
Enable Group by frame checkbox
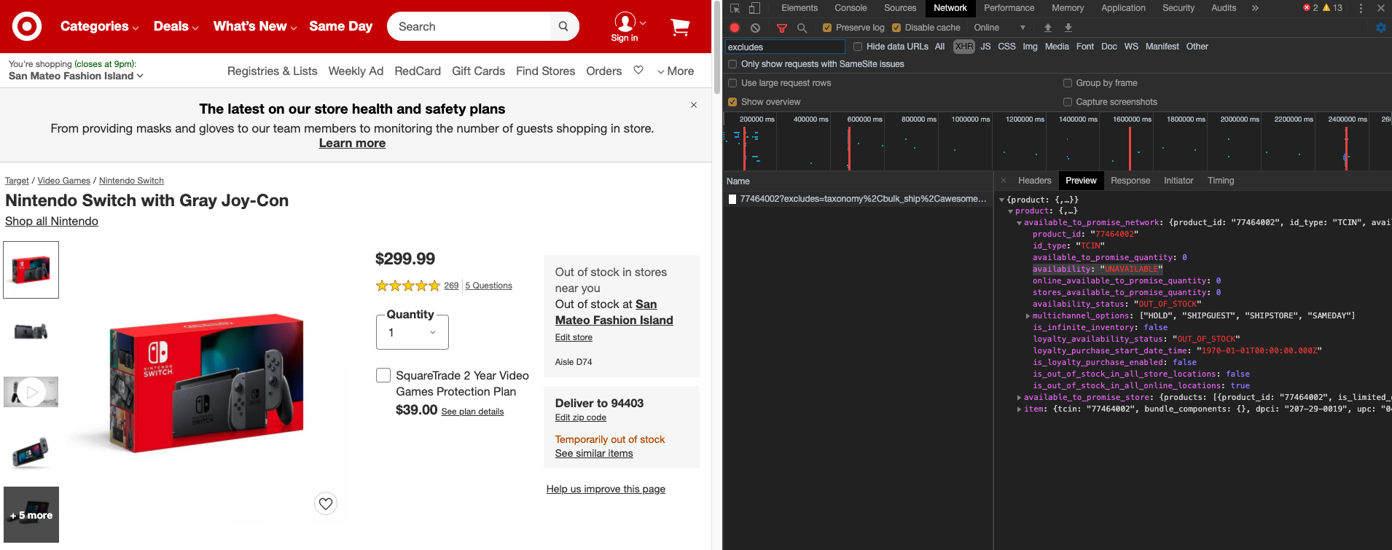tap(1068, 83)
